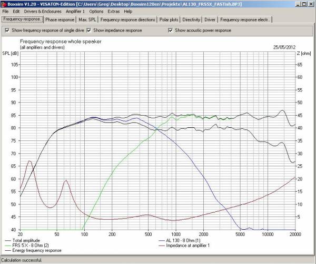Screen dimensions: 316x264
Task: Click the 1000 Hz frequency axis label
Action: pyautogui.click(x=176, y=234)
